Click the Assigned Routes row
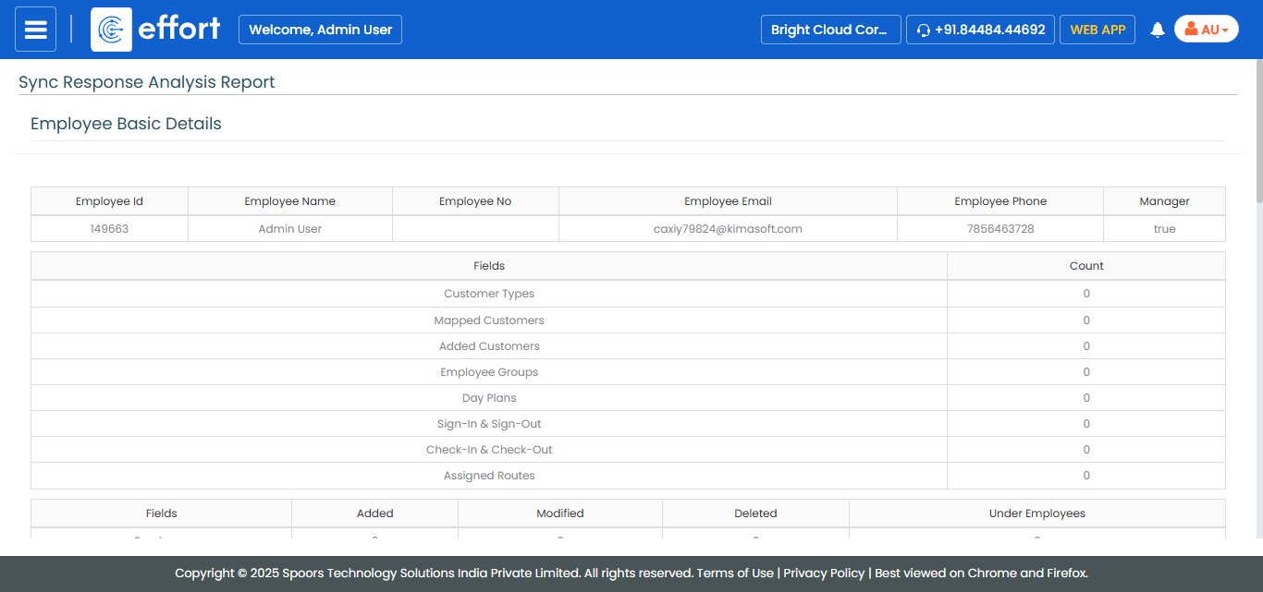Screen dimensions: 1263x592 [489, 476]
